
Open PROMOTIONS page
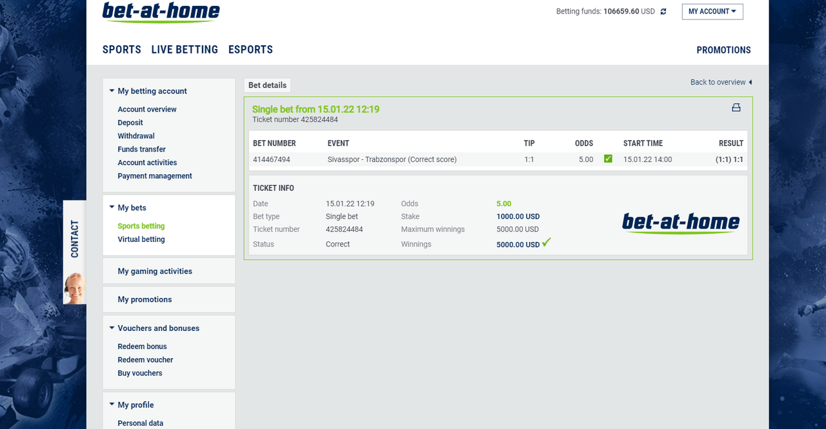[723, 50]
